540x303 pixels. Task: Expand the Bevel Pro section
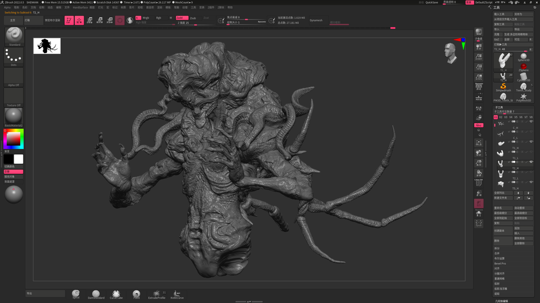click(x=500, y=264)
